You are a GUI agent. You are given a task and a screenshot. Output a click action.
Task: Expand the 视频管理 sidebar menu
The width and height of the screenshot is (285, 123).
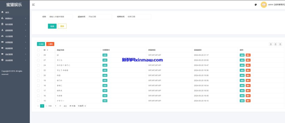click(14, 48)
